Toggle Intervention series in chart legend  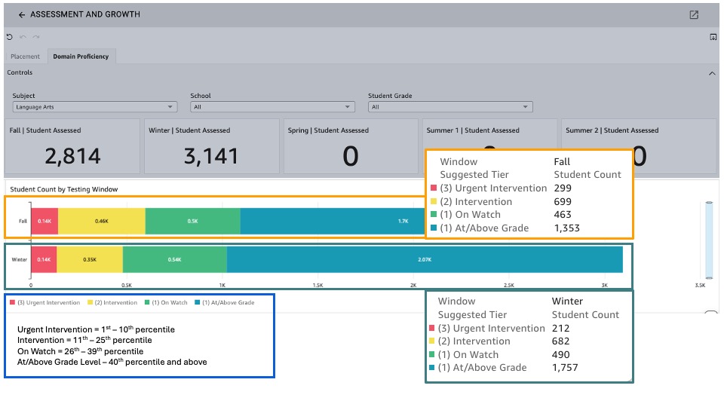pyautogui.click(x=115, y=303)
